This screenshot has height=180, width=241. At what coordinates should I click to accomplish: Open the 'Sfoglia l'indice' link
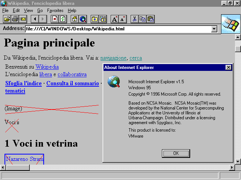(23, 83)
